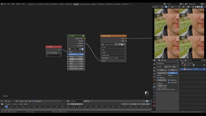Click the Play animation button
206x116 pixels.
[77, 104]
